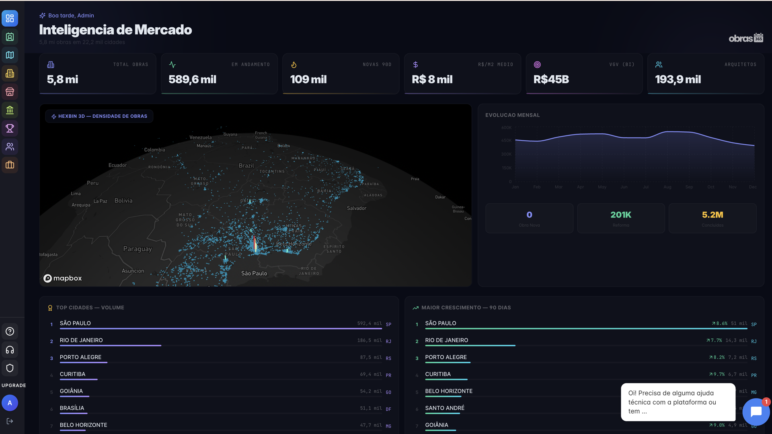Viewport: 772px width, 434px height.
Task: Click the Belo Horizonte label on map
Action: [x=294, y=244]
